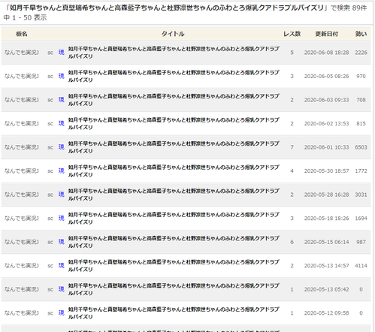Click the タイトル column header
Viewport: 375px width, 332px height.
coord(173,34)
